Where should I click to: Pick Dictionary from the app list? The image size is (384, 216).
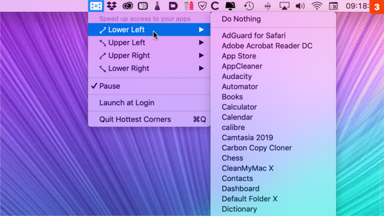pyautogui.click(x=273, y=209)
